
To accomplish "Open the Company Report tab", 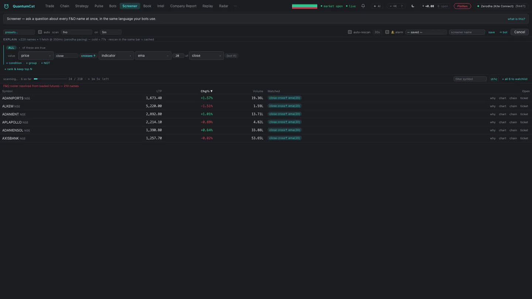I will (x=183, y=6).
